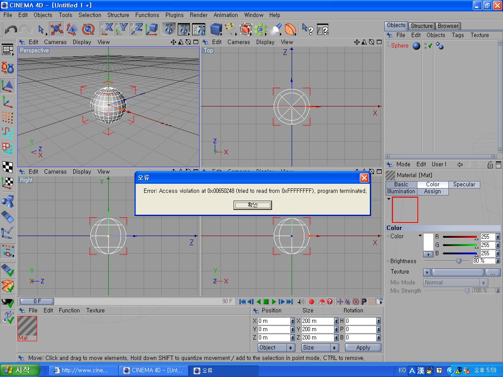Open the Color model dropdown arrow
503x377 pixels.
point(420,236)
